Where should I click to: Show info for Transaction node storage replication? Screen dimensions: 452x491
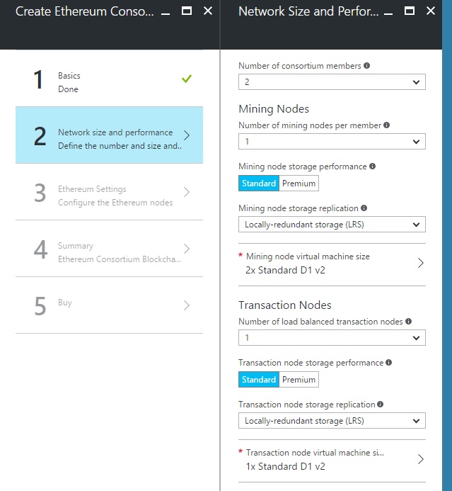pos(380,404)
